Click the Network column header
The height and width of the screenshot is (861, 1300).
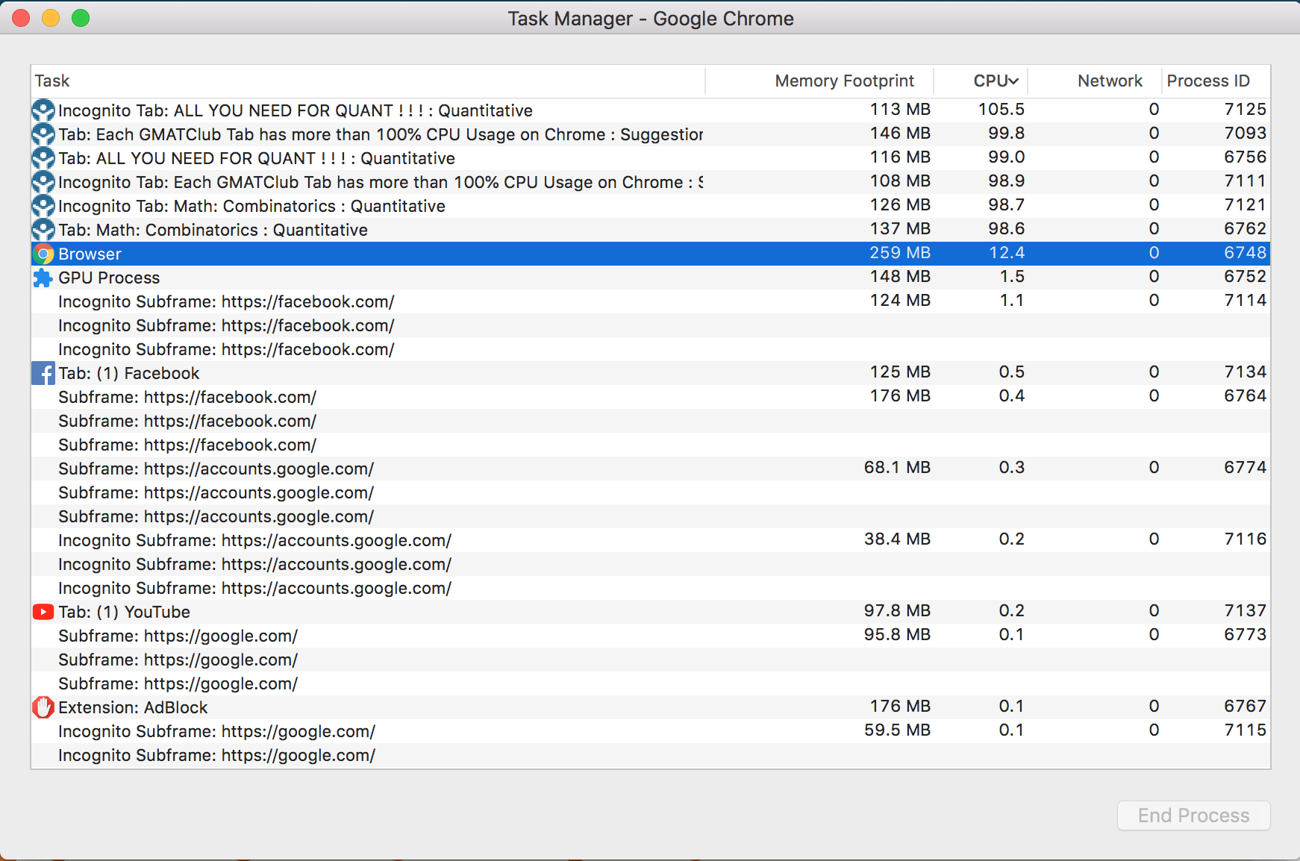click(1110, 80)
